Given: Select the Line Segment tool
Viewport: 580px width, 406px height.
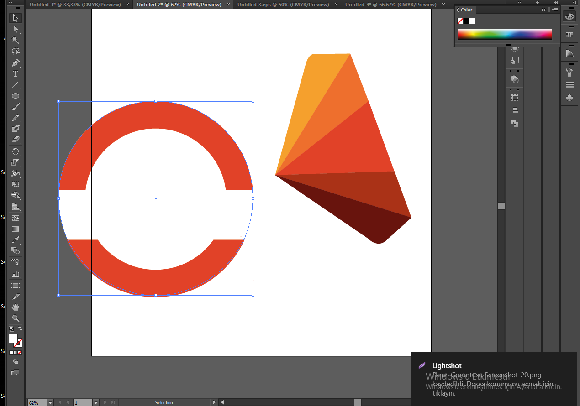Looking at the screenshot, I should (x=16, y=85).
